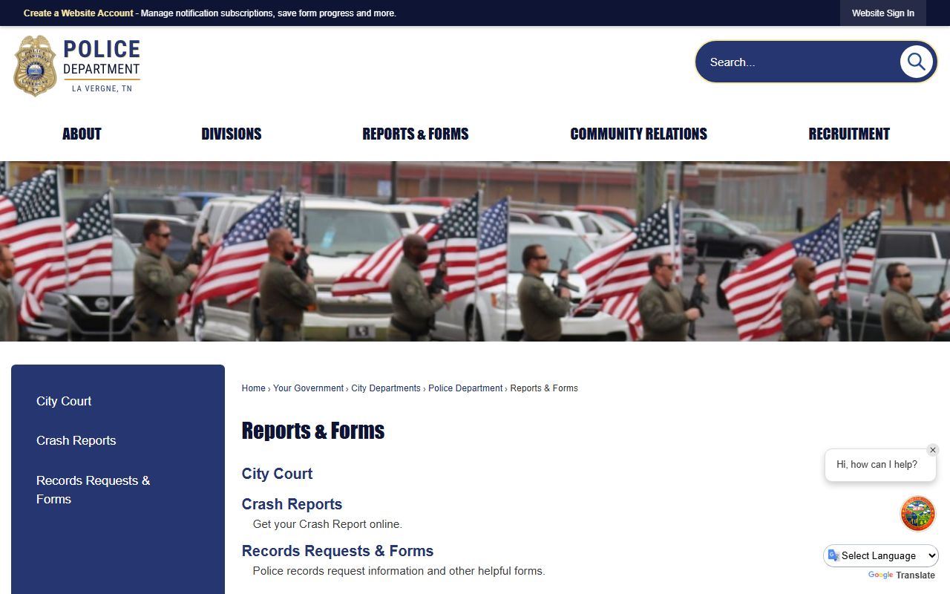
Task: Select Records Requests & Forms in sidebar
Action: coord(94,490)
